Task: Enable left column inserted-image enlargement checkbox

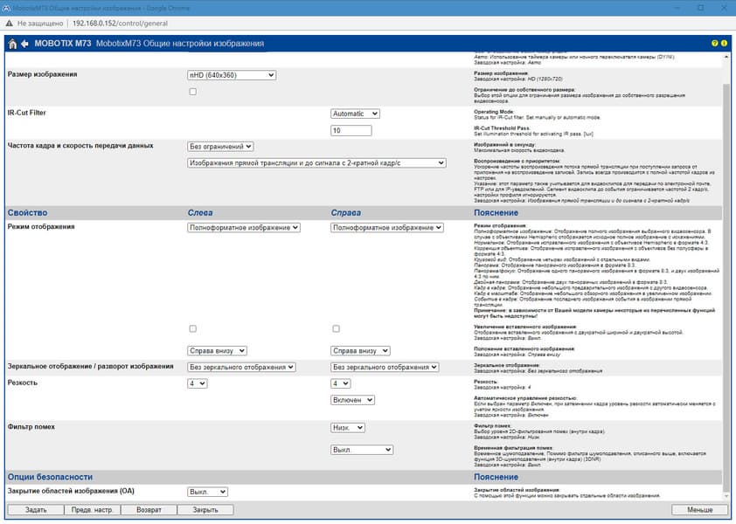Action: (x=193, y=329)
